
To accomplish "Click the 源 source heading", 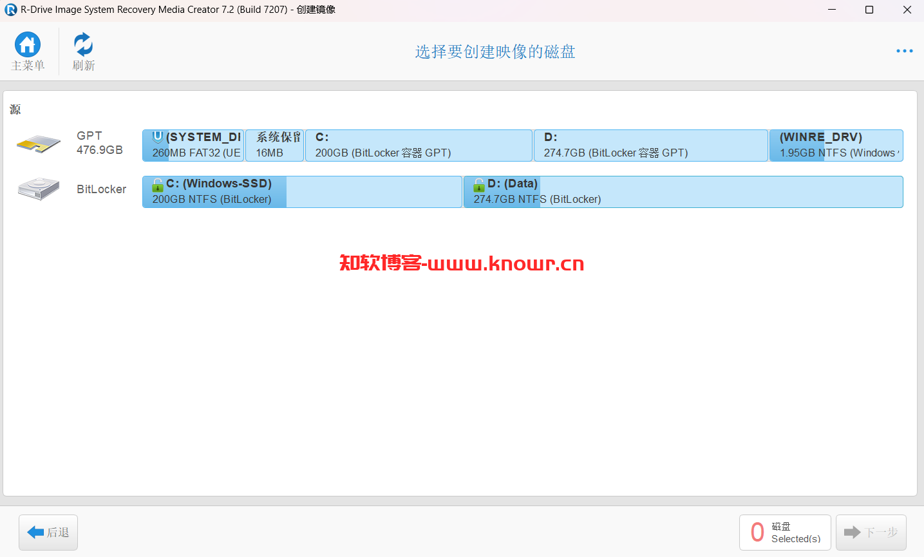I will click(15, 109).
